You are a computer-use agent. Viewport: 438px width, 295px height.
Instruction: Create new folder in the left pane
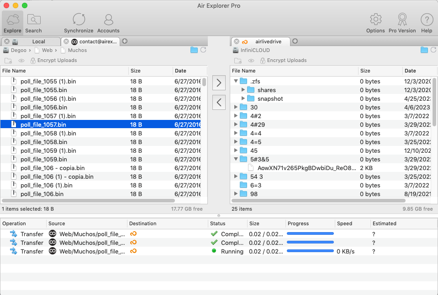pos(8,61)
